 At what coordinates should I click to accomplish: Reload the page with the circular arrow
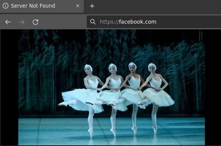pyautogui.click(x=35, y=22)
